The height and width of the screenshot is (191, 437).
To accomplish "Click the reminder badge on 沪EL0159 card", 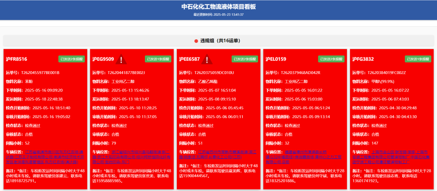I will coord(331,59).
